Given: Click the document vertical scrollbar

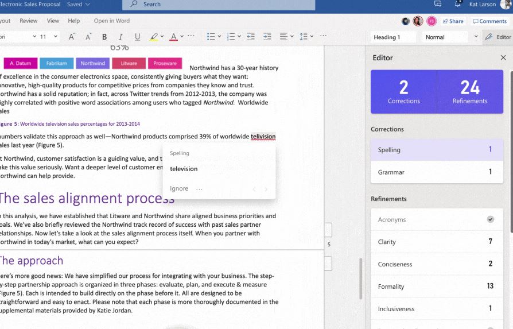Looking at the screenshot, I should click(360, 278).
